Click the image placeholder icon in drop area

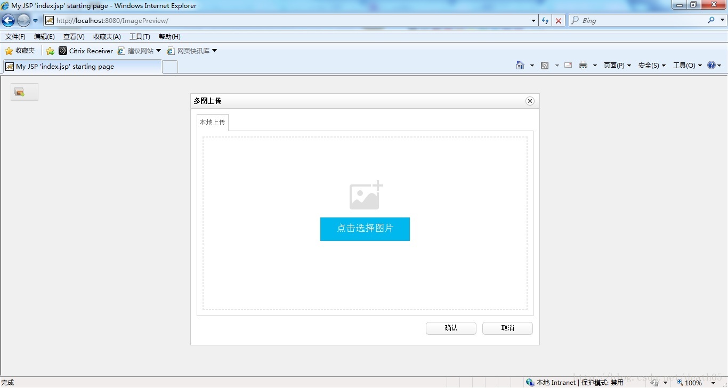click(x=366, y=195)
